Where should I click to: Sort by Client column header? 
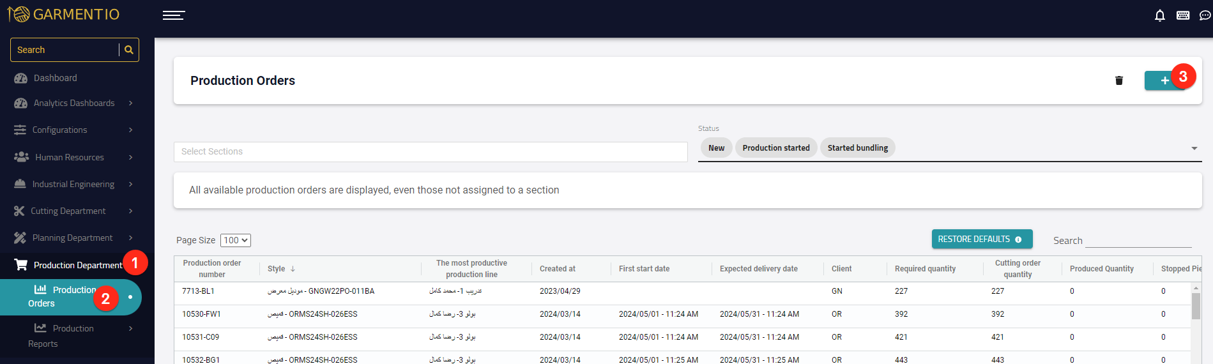coord(841,269)
